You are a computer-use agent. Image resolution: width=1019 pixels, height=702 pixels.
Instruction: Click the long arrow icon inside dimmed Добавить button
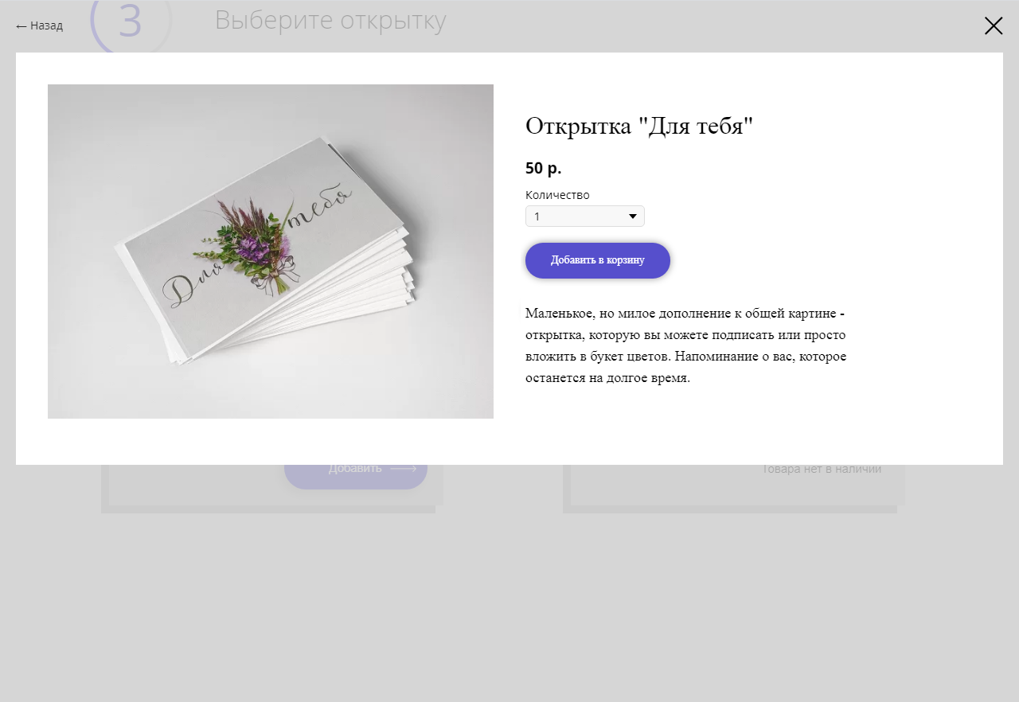coord(404,469)
